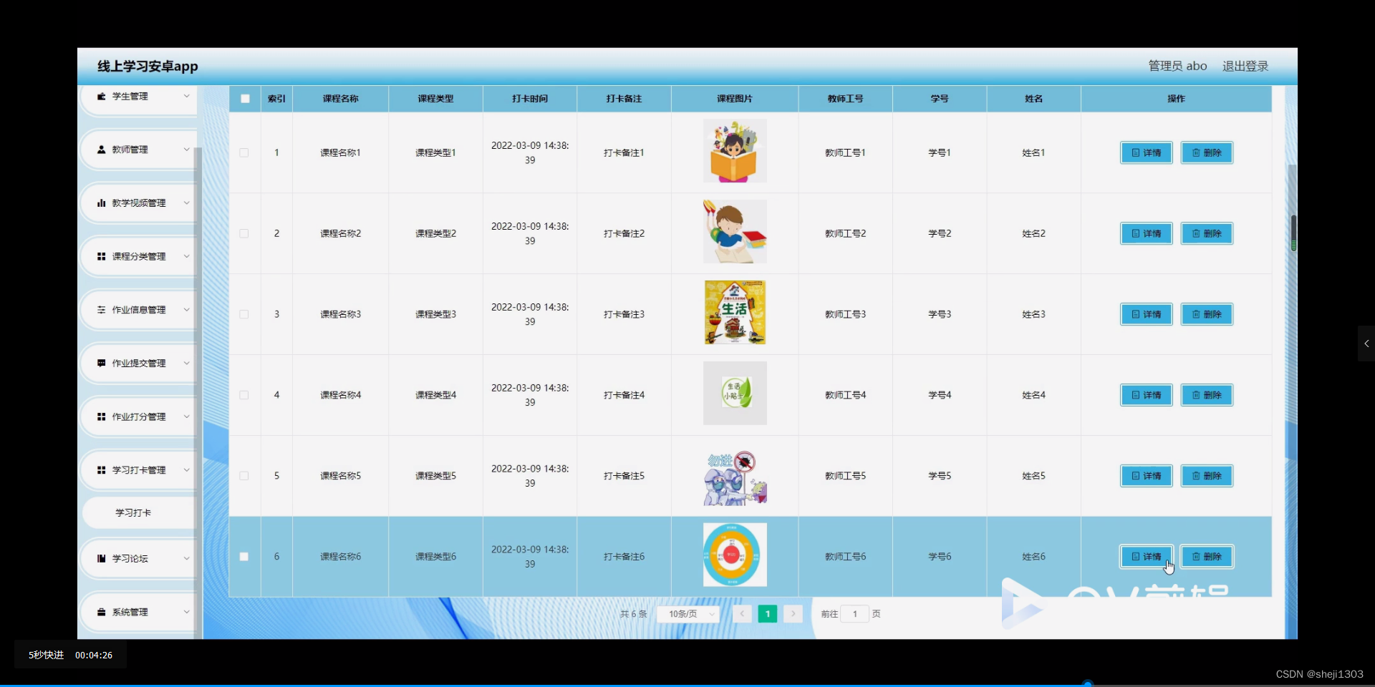Check the checkbox for 课程名称6 row

tap(243, 556)
